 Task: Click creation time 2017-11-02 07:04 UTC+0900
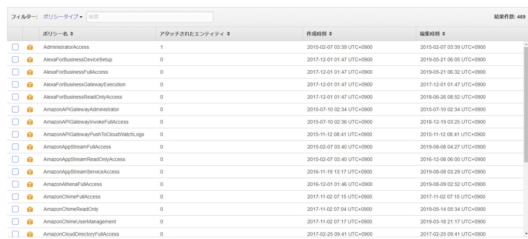click(x=340, y=209)
